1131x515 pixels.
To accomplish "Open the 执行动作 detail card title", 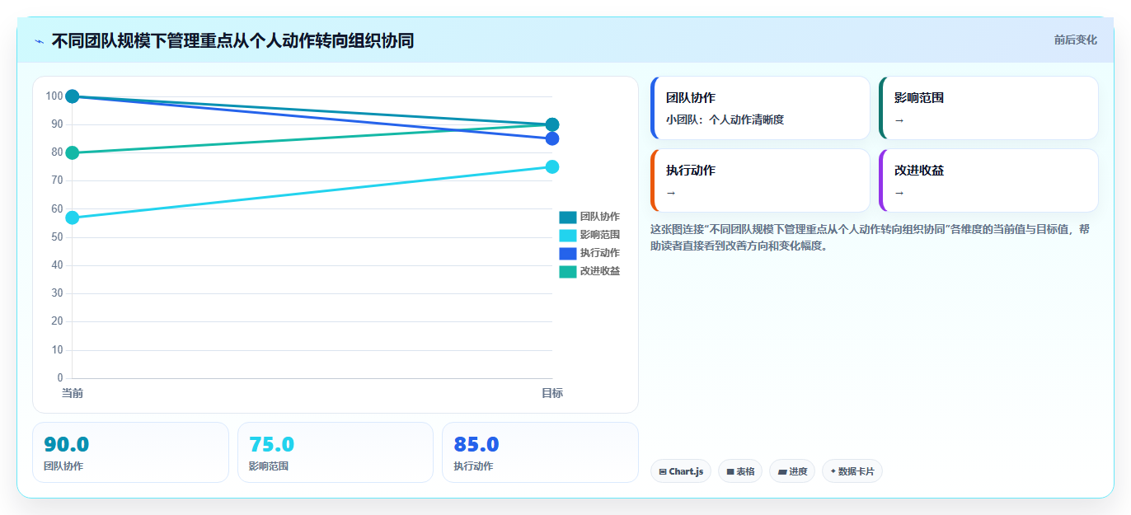I will [691, 170].
